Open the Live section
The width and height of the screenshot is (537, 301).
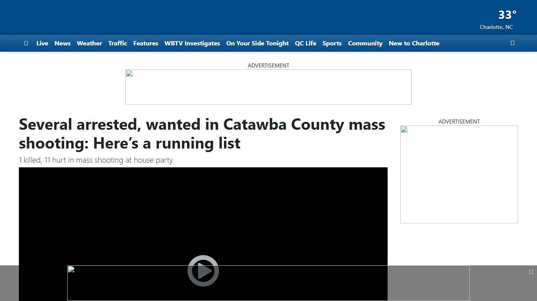[42, 44]
